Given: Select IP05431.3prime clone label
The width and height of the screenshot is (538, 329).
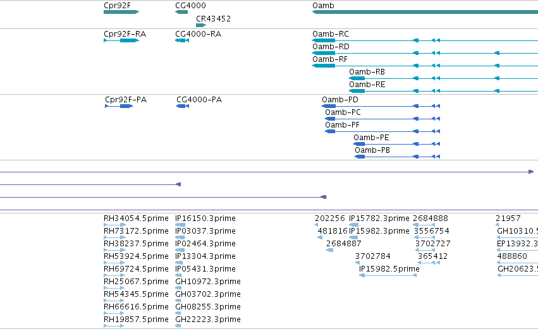Looking at the screenshot, I should tap(205, 269).
